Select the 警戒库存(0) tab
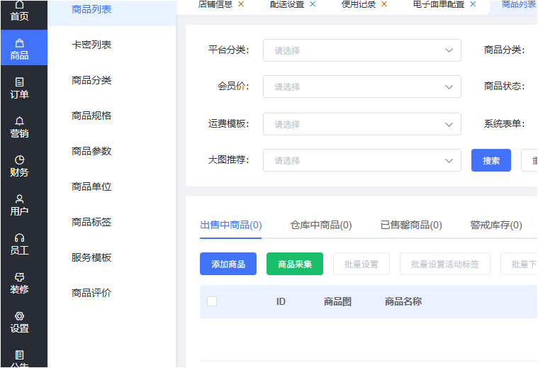This screenshot has height=368, width=538. (496, 225)
